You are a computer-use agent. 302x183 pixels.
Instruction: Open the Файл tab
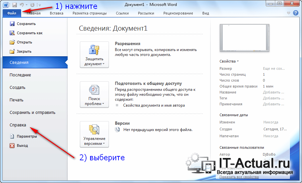point(12,13)
